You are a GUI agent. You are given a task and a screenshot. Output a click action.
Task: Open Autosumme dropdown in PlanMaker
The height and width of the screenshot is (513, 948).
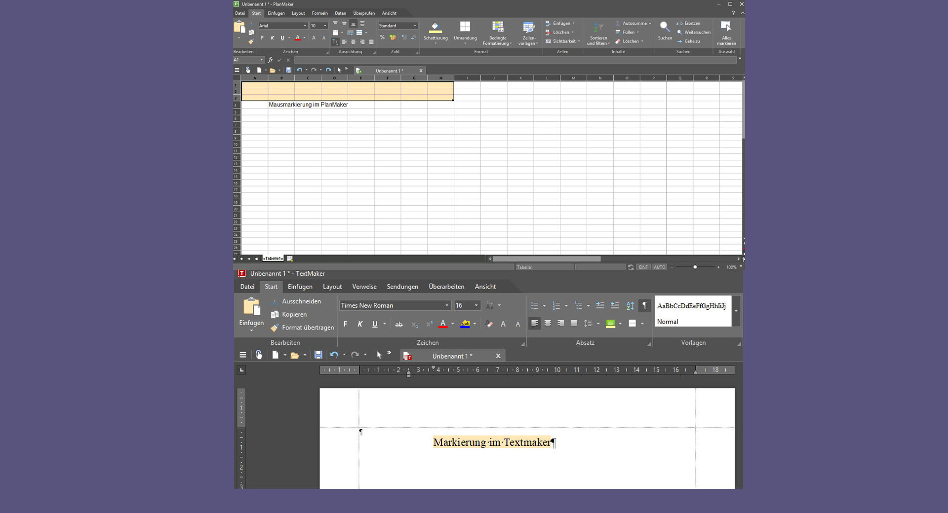pyautogui.click(x=649, y=24)
